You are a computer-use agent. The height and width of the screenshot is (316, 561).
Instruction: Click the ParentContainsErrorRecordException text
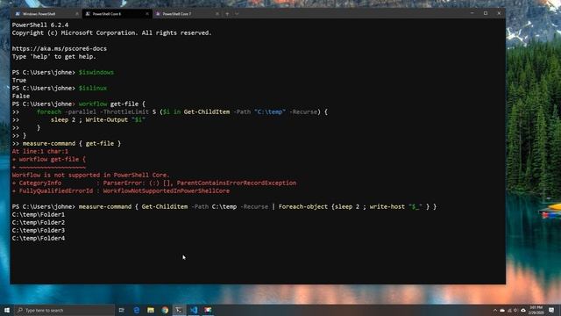coord(237,183)
